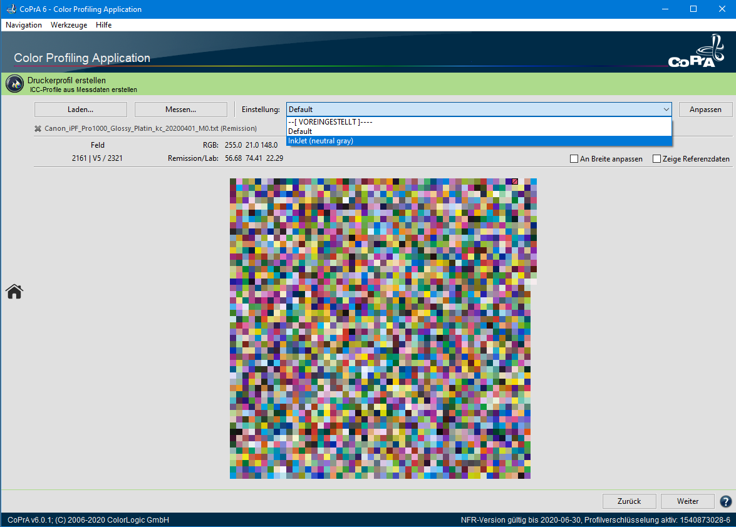This screenshot has height=527, width=736.
Task: Open the Navigation menu
Action: click(24, 25)
